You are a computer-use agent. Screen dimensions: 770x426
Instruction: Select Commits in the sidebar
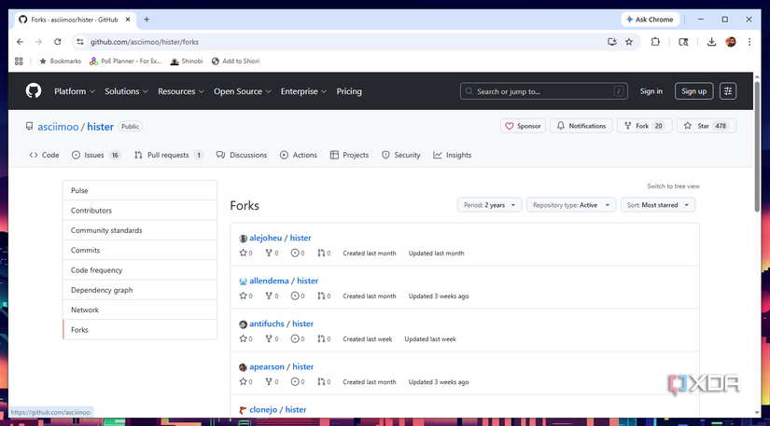(140, 250)
